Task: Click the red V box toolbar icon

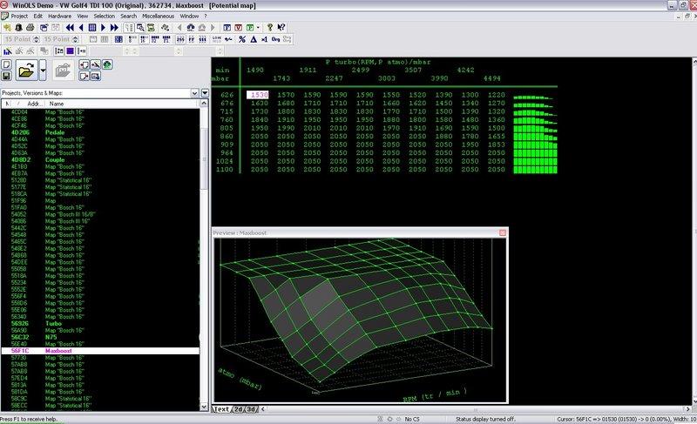Action: (x=238, y=28)
